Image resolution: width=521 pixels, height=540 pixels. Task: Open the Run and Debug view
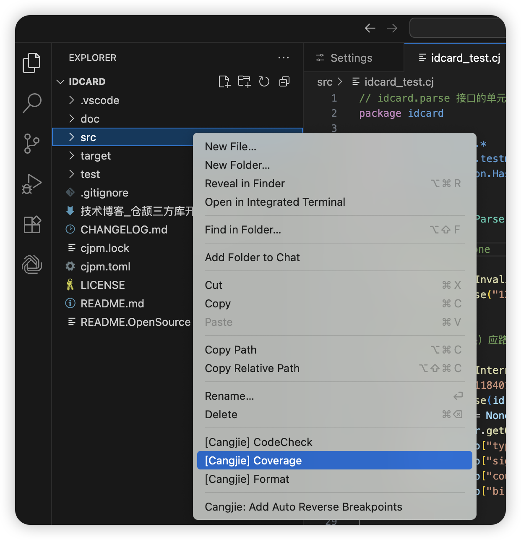(x=32, y=183)
